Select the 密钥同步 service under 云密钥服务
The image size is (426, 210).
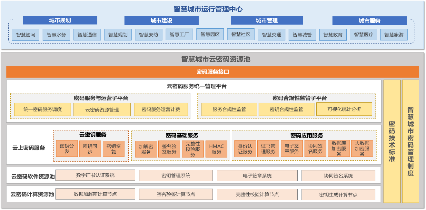[90, 148]
